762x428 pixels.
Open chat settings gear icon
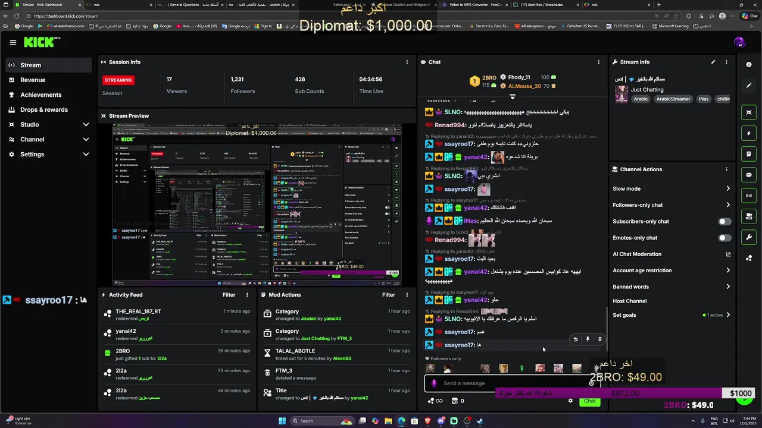[570, 401]
